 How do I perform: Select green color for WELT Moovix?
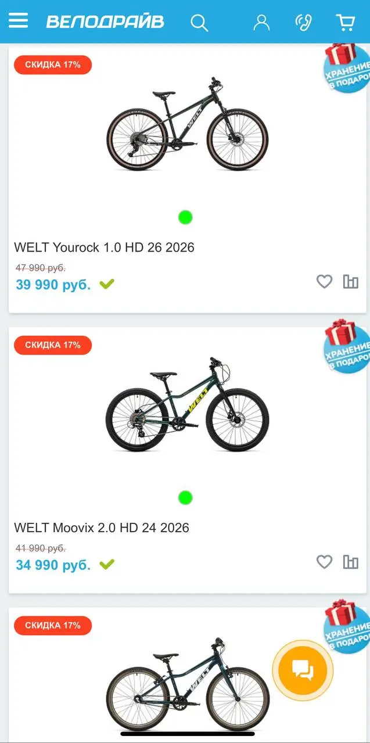click(x=185, y=498)
